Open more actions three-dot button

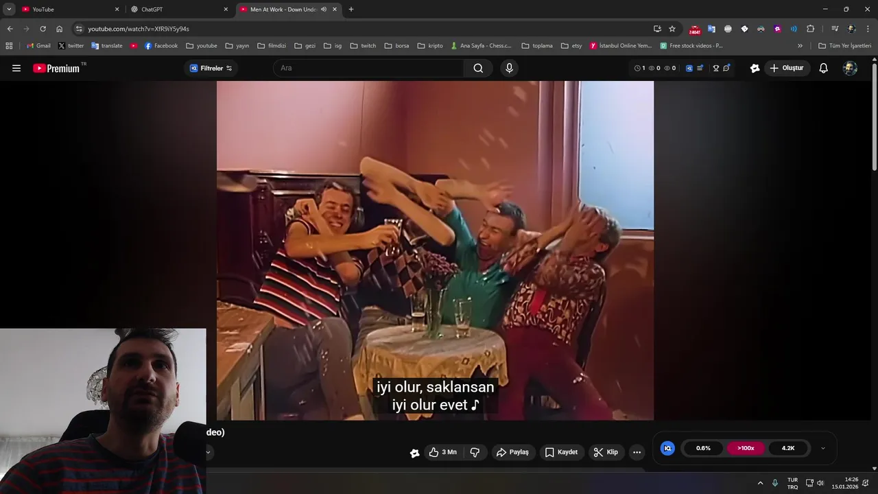coord(637,452)
